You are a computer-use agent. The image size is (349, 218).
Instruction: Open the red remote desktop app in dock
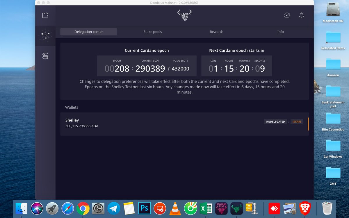point(160,208)
